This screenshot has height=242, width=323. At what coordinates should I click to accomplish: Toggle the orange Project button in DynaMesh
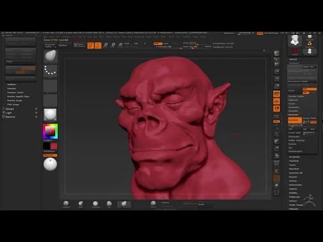coord(313,122)
